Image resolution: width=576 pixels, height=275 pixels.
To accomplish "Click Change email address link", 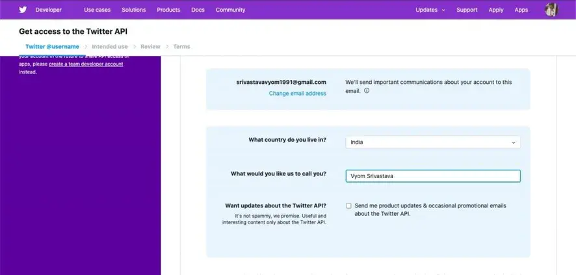I will (297, 94).
